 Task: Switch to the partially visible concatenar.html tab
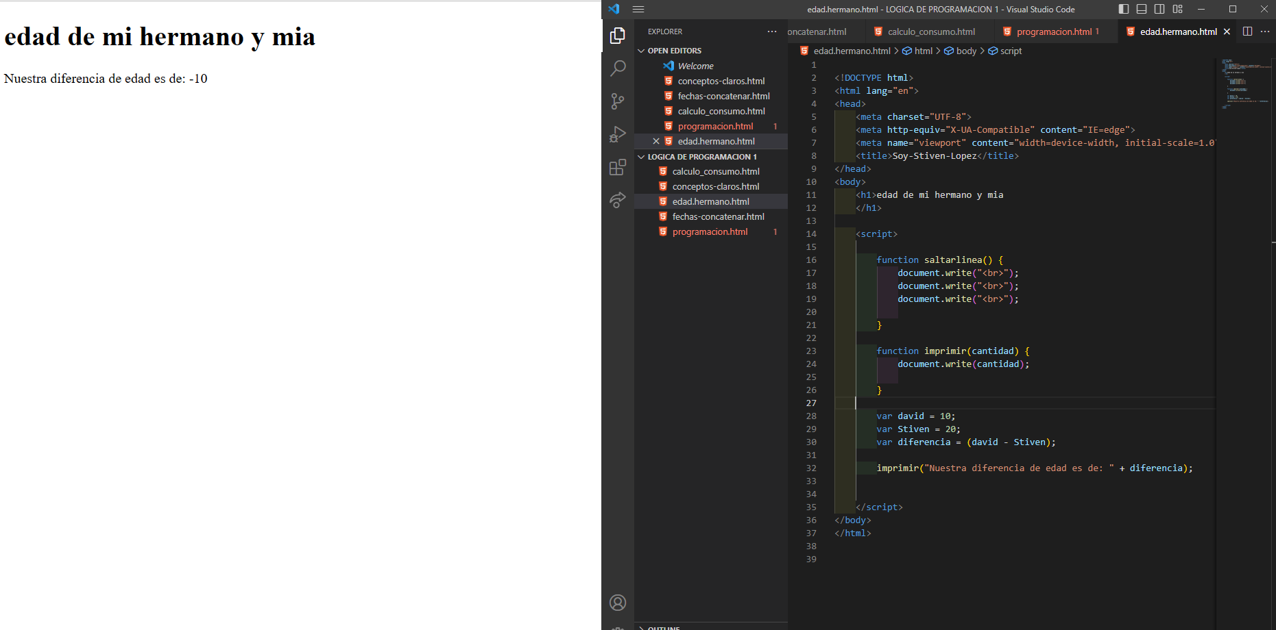coord(817,32)
